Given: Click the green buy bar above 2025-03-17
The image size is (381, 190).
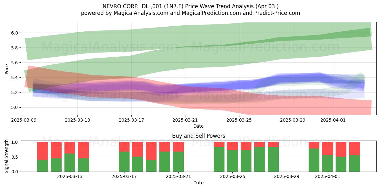Looking at the screenshot, I should [124, 162].
